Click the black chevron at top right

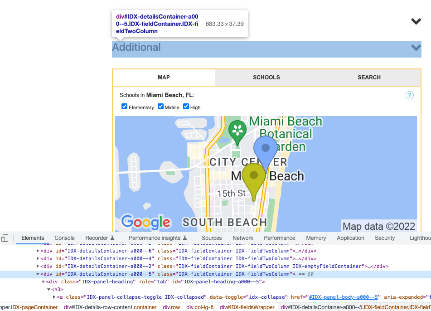[415, 21]
